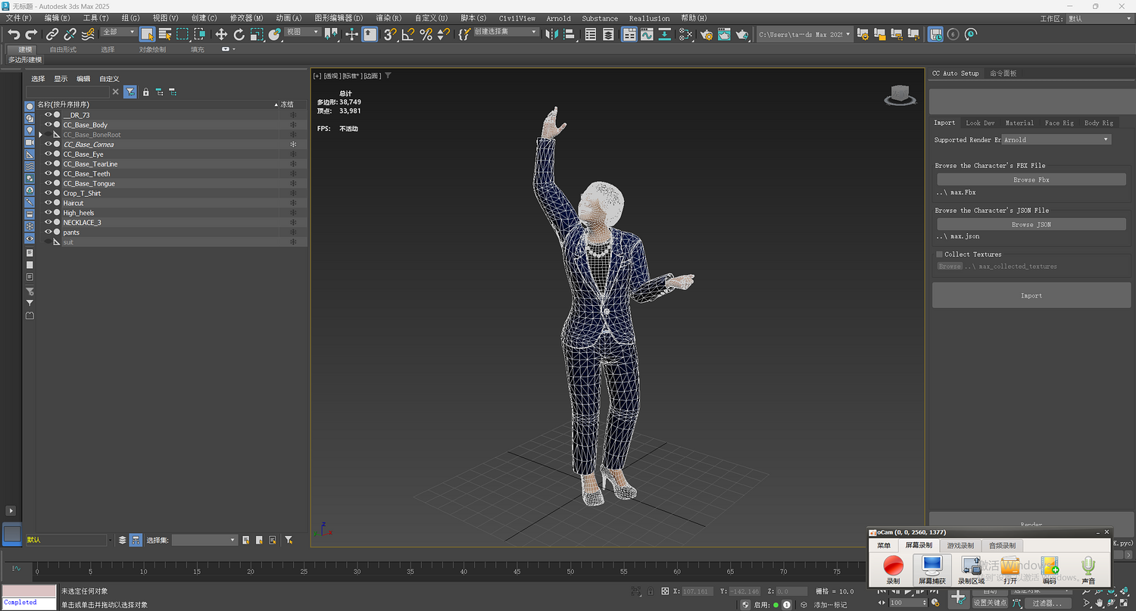Expand the CC_Base_BoneRoot tree node
Image resolution: width=1136 pixels, height=611 pixels.
tap(40, 135)
